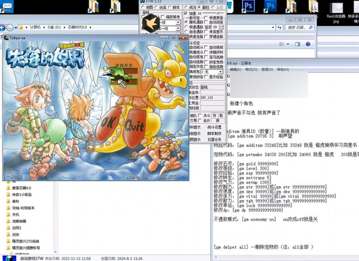Open the 帮助(H) menu in Notepad
Viewport: 359px width, 261px height.
[283, 69]
